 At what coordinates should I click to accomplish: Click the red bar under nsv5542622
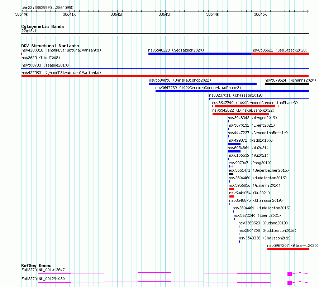[241, 114]
